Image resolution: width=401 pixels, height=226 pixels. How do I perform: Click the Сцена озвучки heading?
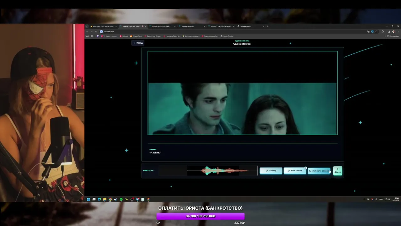click(242, 44)
